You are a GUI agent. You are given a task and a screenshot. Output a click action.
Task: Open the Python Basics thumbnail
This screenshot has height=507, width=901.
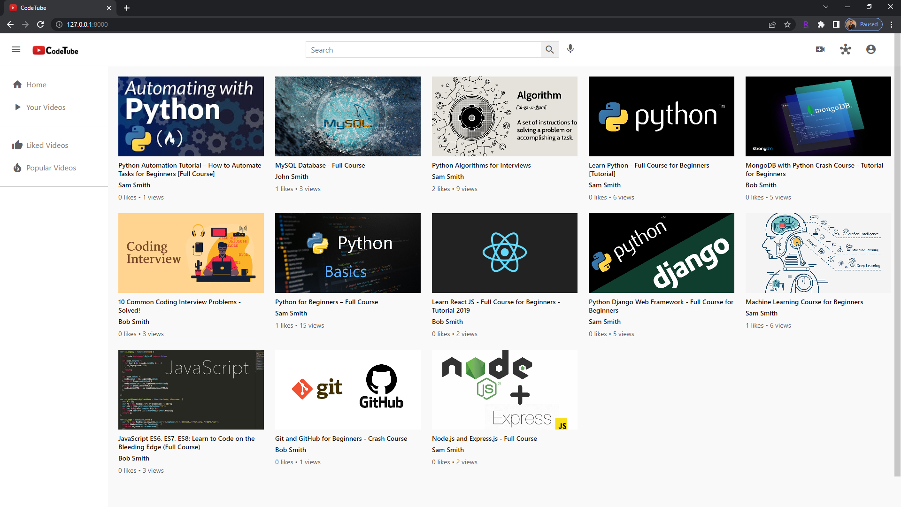tap(348, 253)
